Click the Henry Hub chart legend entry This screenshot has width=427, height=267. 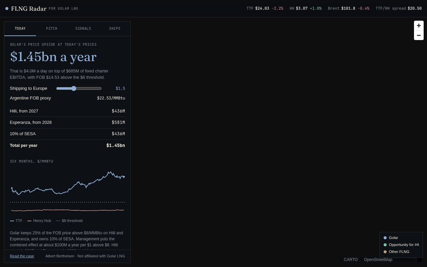(x=39, y=221)
